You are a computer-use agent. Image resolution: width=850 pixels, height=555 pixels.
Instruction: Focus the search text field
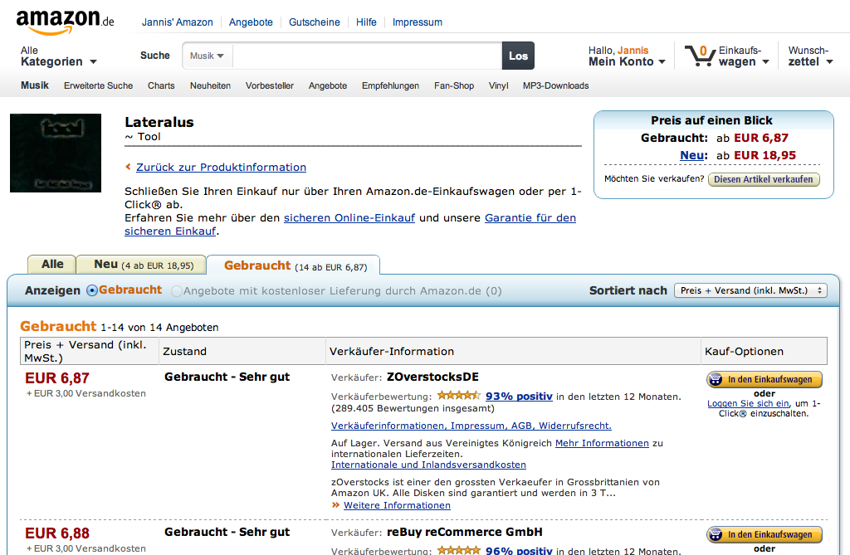coord(367,56)
